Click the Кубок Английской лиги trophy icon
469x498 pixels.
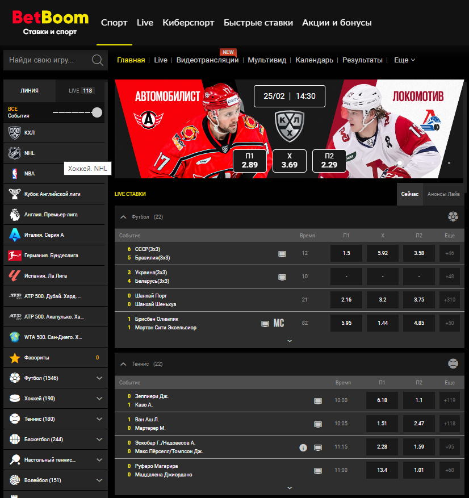[x=14, y=194]
